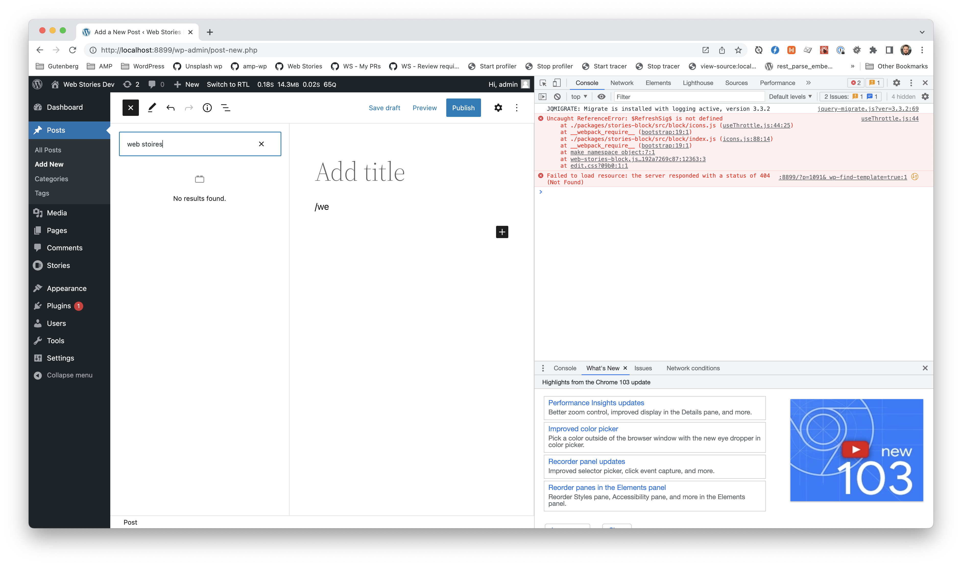Click the WordPress logo in admin bar
This screenshot has height=566, width=962.
pyautogui.click(x=37, y=84)
